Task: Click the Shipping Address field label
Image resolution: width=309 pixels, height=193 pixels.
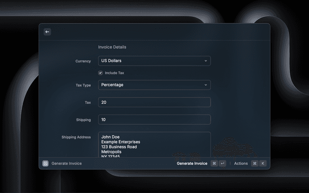Action: click(76, 137)
